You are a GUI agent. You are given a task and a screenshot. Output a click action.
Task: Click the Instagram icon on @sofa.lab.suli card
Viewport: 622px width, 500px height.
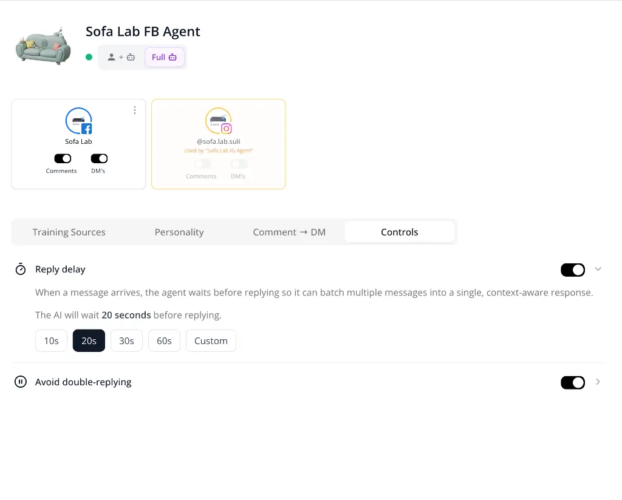point(227,129)
